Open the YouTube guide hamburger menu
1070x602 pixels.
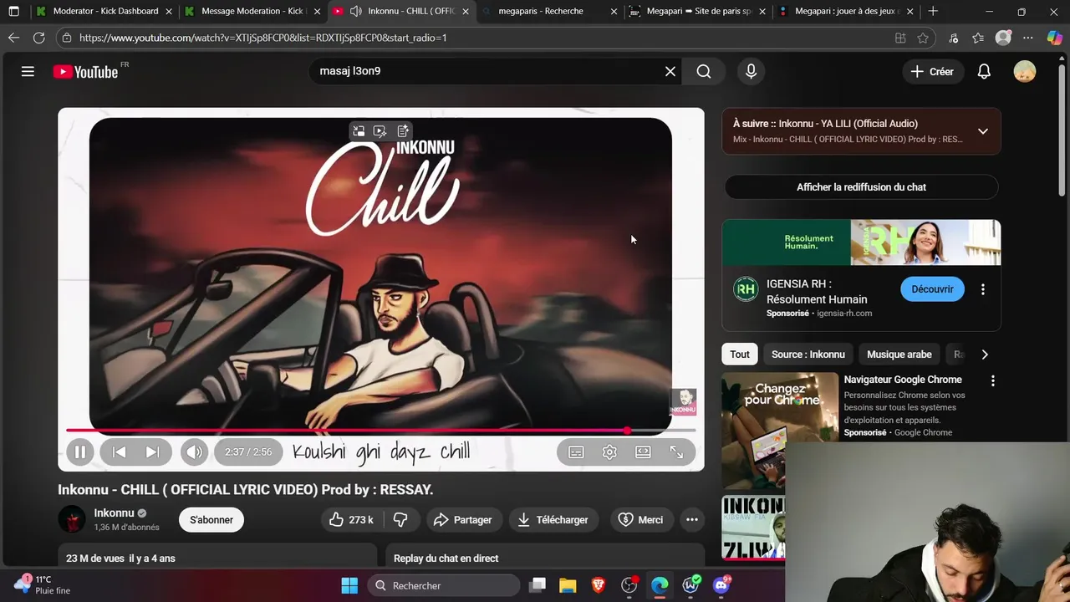(28, 72)
